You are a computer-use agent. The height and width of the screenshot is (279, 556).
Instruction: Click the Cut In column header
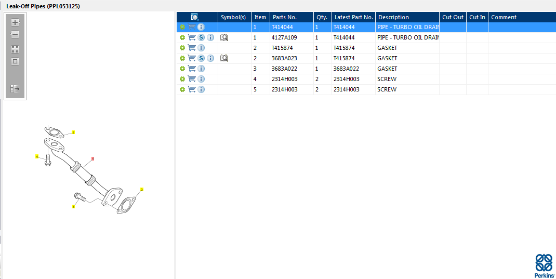(x=478, y=17)
